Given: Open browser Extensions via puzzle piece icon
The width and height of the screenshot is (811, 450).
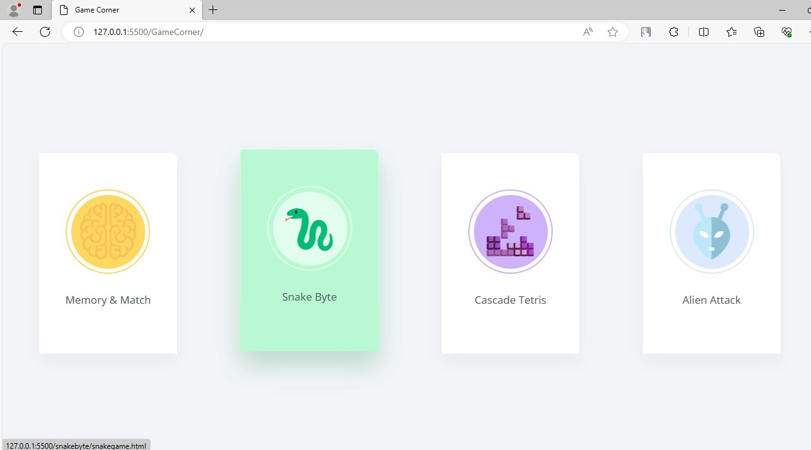Looking at the screenshot, I should (x=673, y=31).
